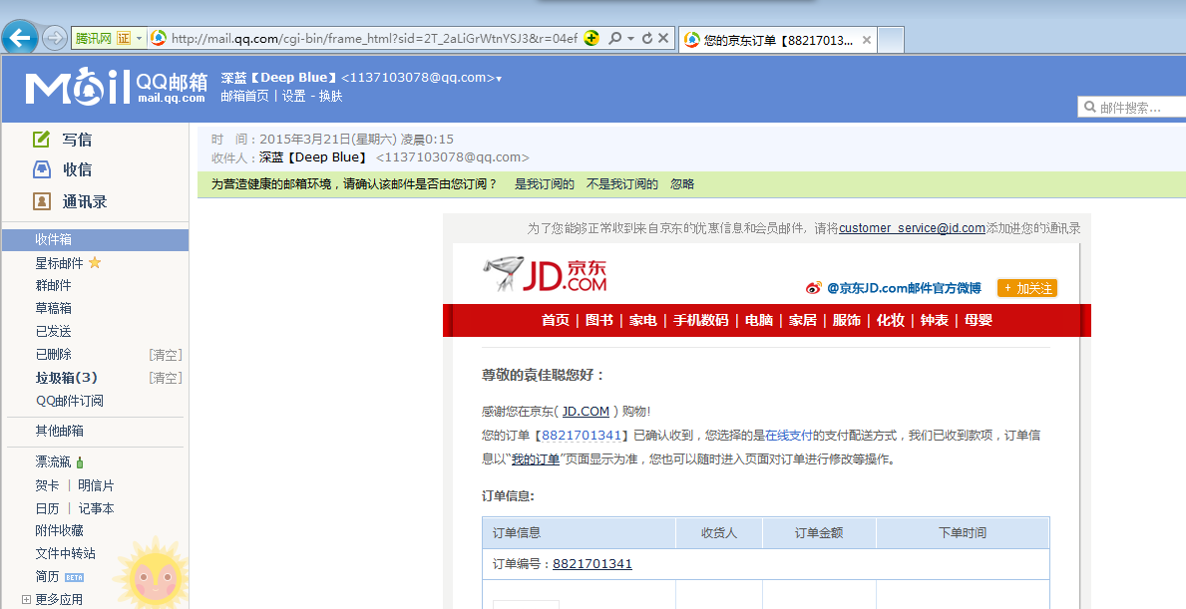This screenshot has height=609, width=1186.
Task: Click the 通讯录 contacts icon
Action: point(42,201)
